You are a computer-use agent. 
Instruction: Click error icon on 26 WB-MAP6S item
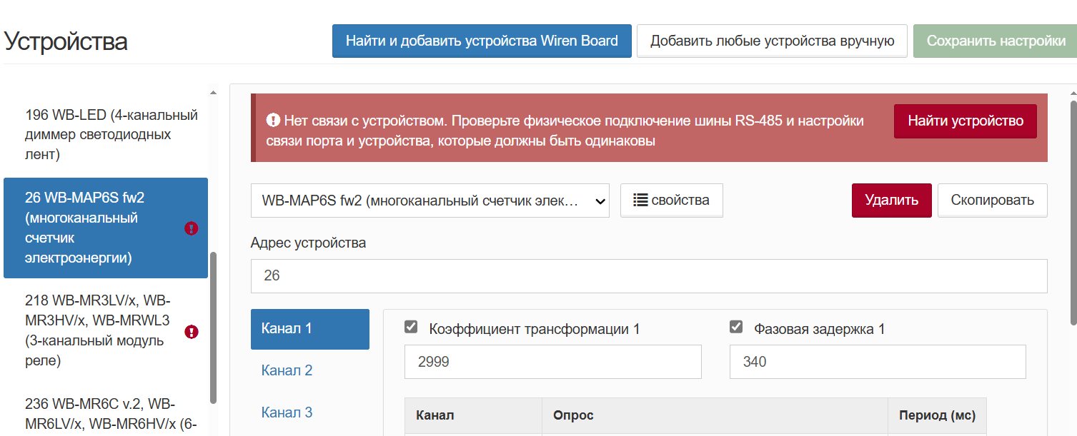tap(191, 228)
